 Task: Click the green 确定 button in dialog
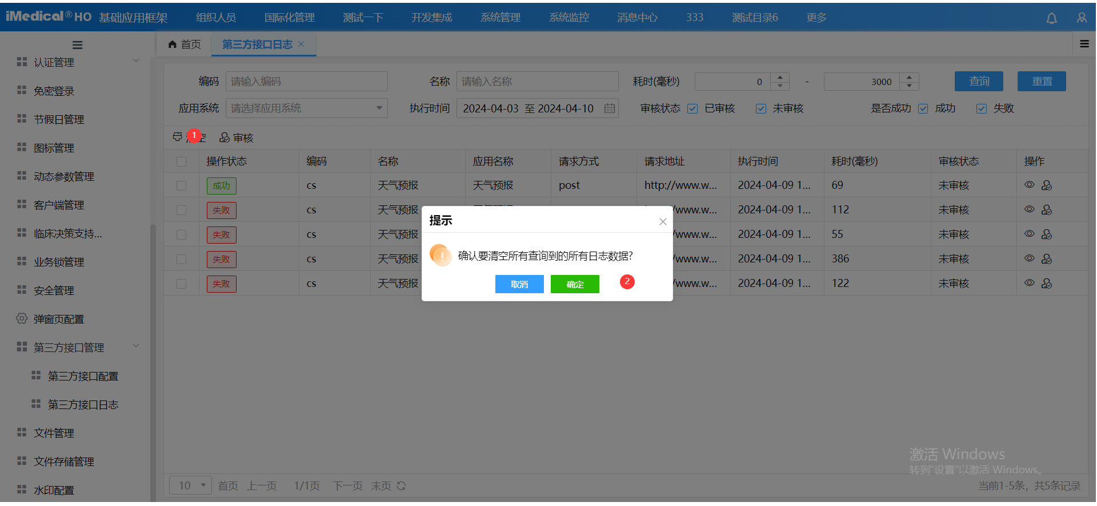point(575,284)
